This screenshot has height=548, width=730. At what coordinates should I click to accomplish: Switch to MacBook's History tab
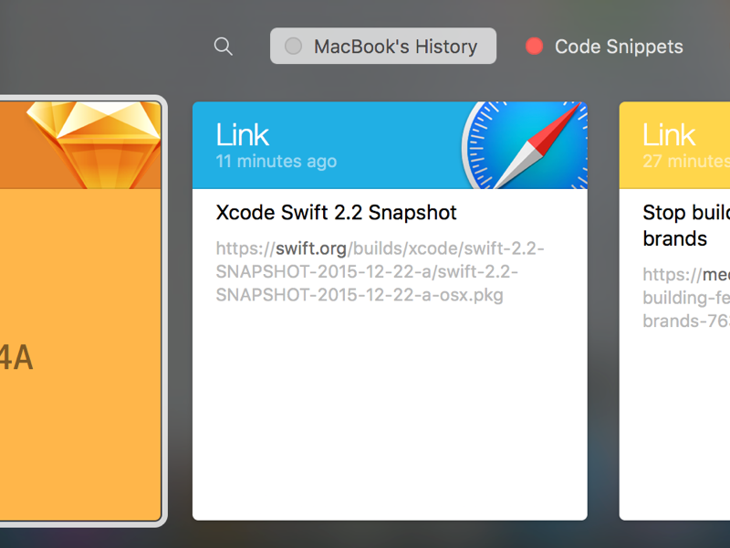tap(383, 47)
